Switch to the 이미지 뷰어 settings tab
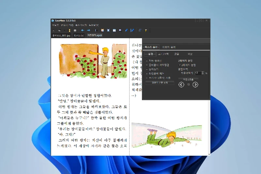The image size is (261, 174). click(x=169, y=47)
